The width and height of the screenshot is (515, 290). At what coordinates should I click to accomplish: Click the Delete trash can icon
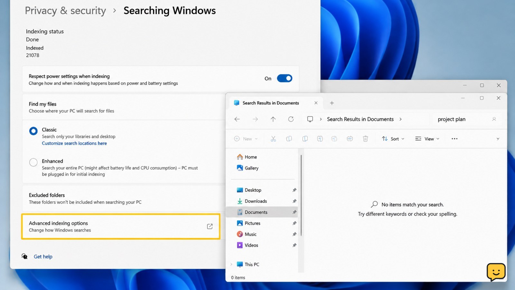point(365,139)
